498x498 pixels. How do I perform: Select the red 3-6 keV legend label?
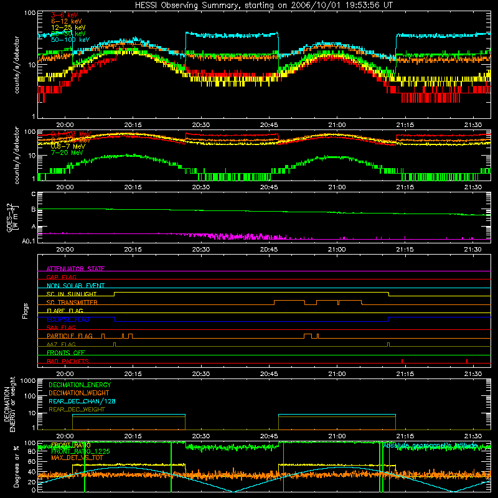(65, 15)
